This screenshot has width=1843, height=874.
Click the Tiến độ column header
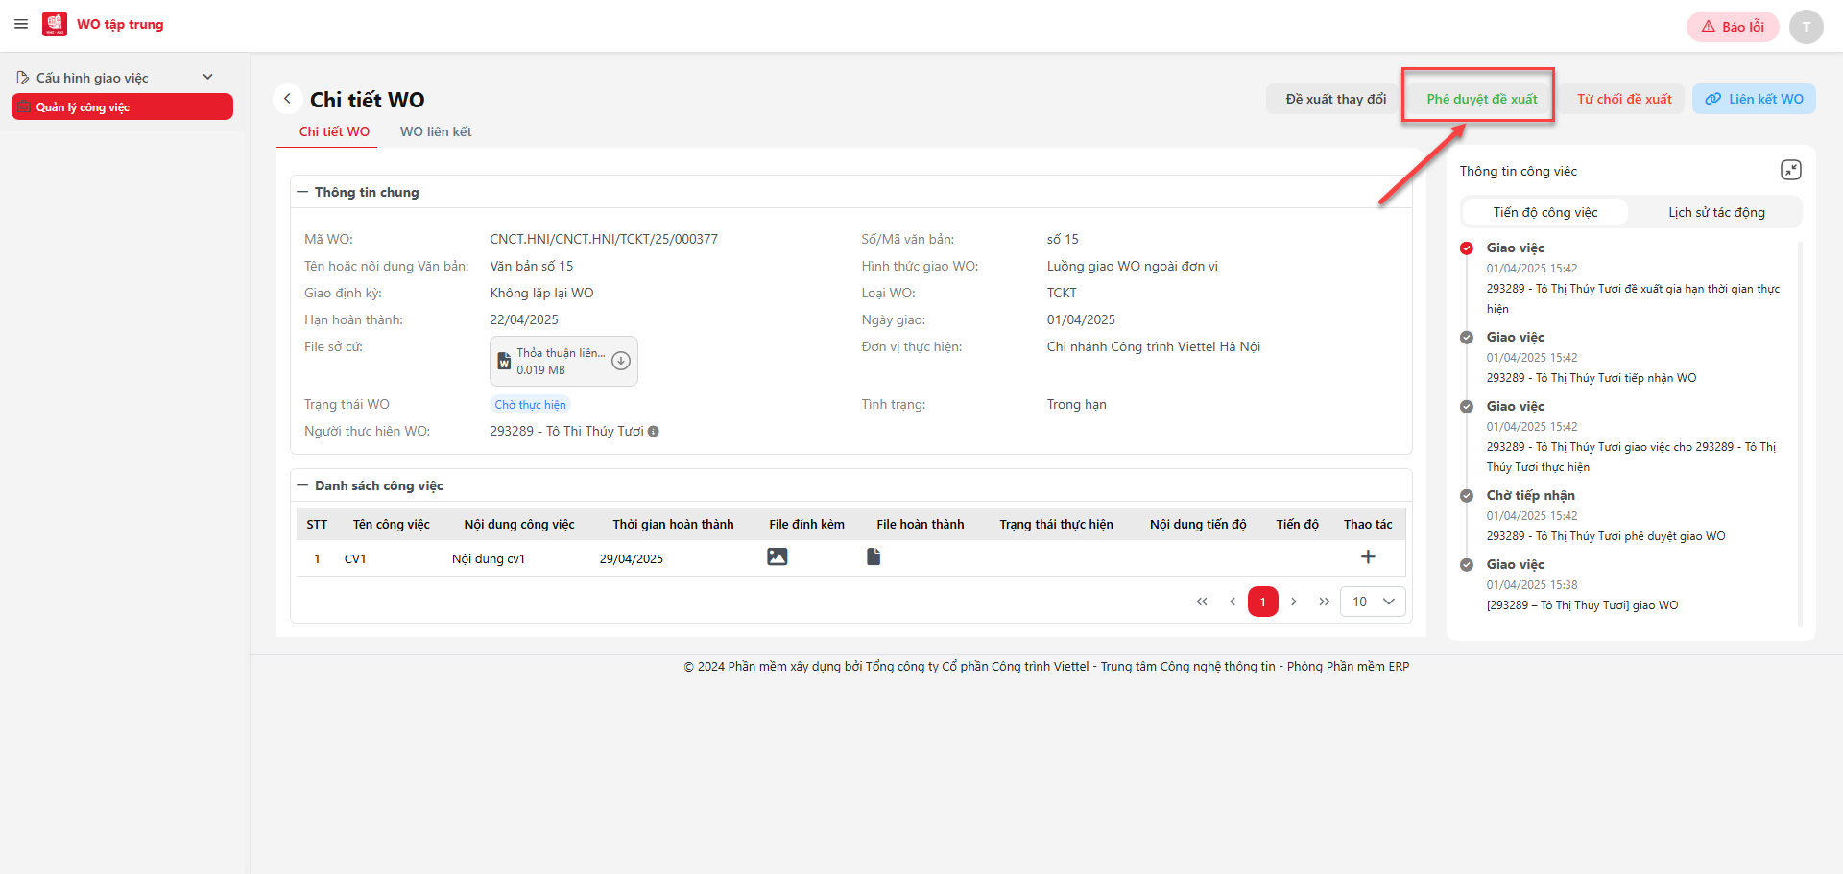[1297, 524]
